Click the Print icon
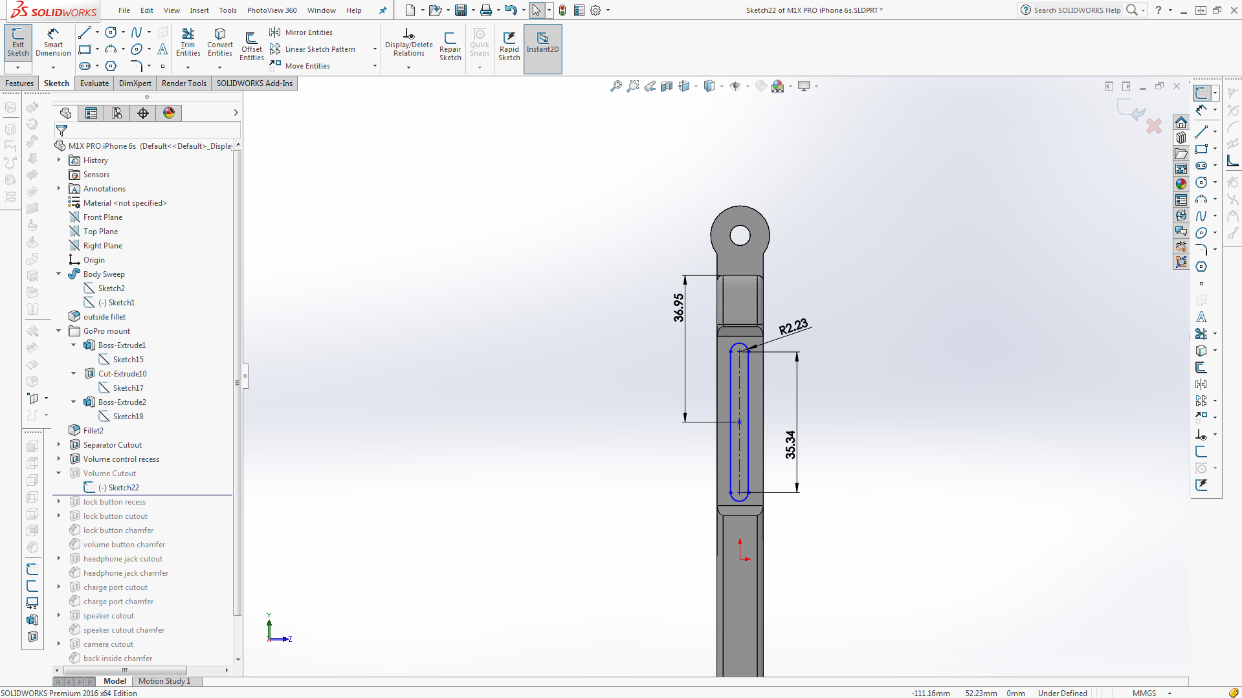Screen dimensions: 1242x698 coord(486,10)
